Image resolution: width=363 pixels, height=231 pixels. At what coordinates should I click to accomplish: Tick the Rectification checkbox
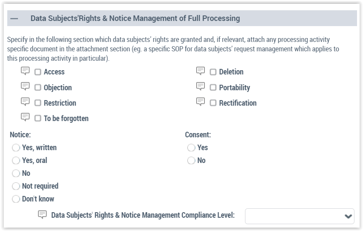tap(213, 103)
